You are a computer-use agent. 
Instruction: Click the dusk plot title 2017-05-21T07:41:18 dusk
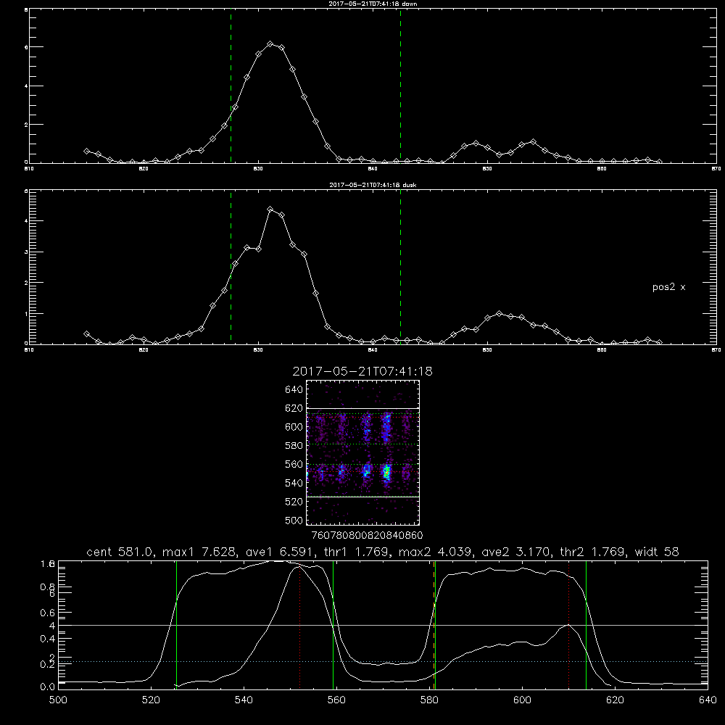373,185
